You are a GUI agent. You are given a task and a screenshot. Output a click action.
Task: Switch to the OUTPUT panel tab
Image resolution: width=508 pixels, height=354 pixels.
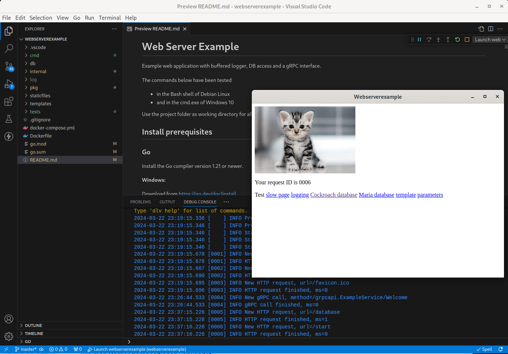click(x=167, y=202)
